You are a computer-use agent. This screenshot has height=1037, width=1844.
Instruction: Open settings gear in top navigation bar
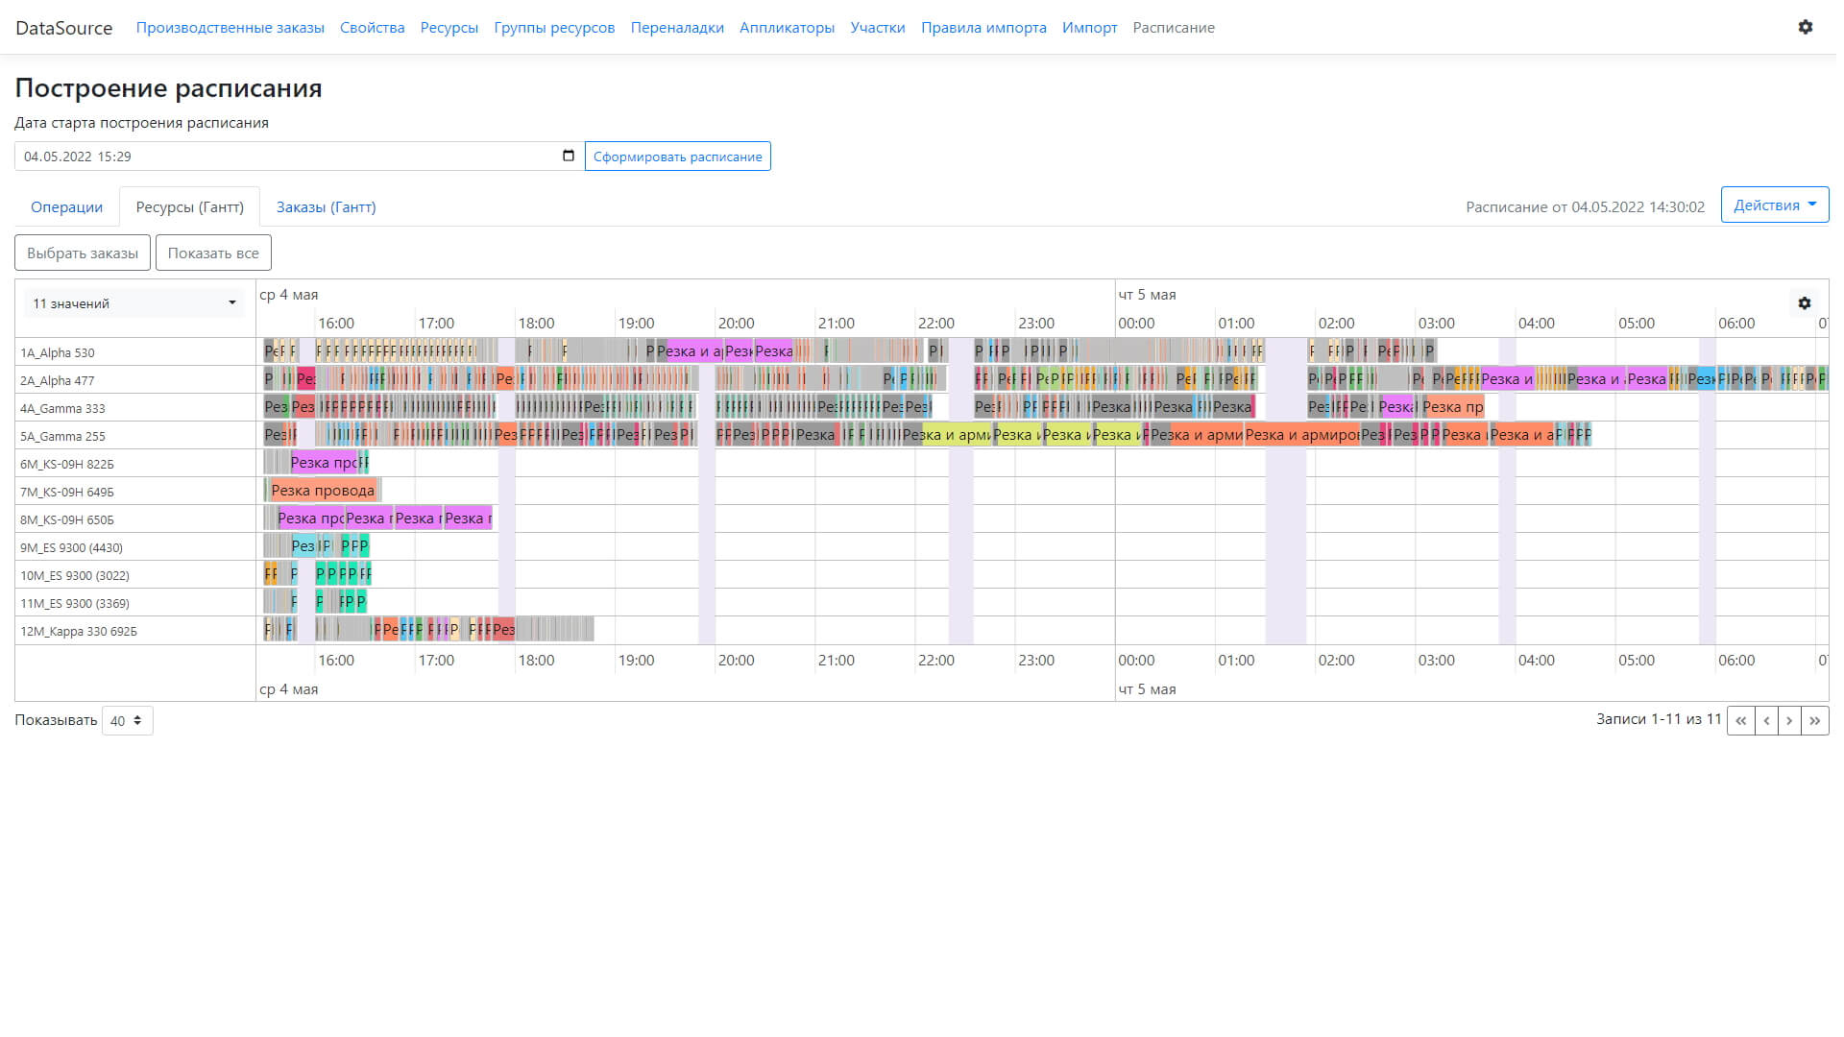point(1805,27)
